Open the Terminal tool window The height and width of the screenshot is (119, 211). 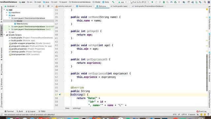[9, 111]
